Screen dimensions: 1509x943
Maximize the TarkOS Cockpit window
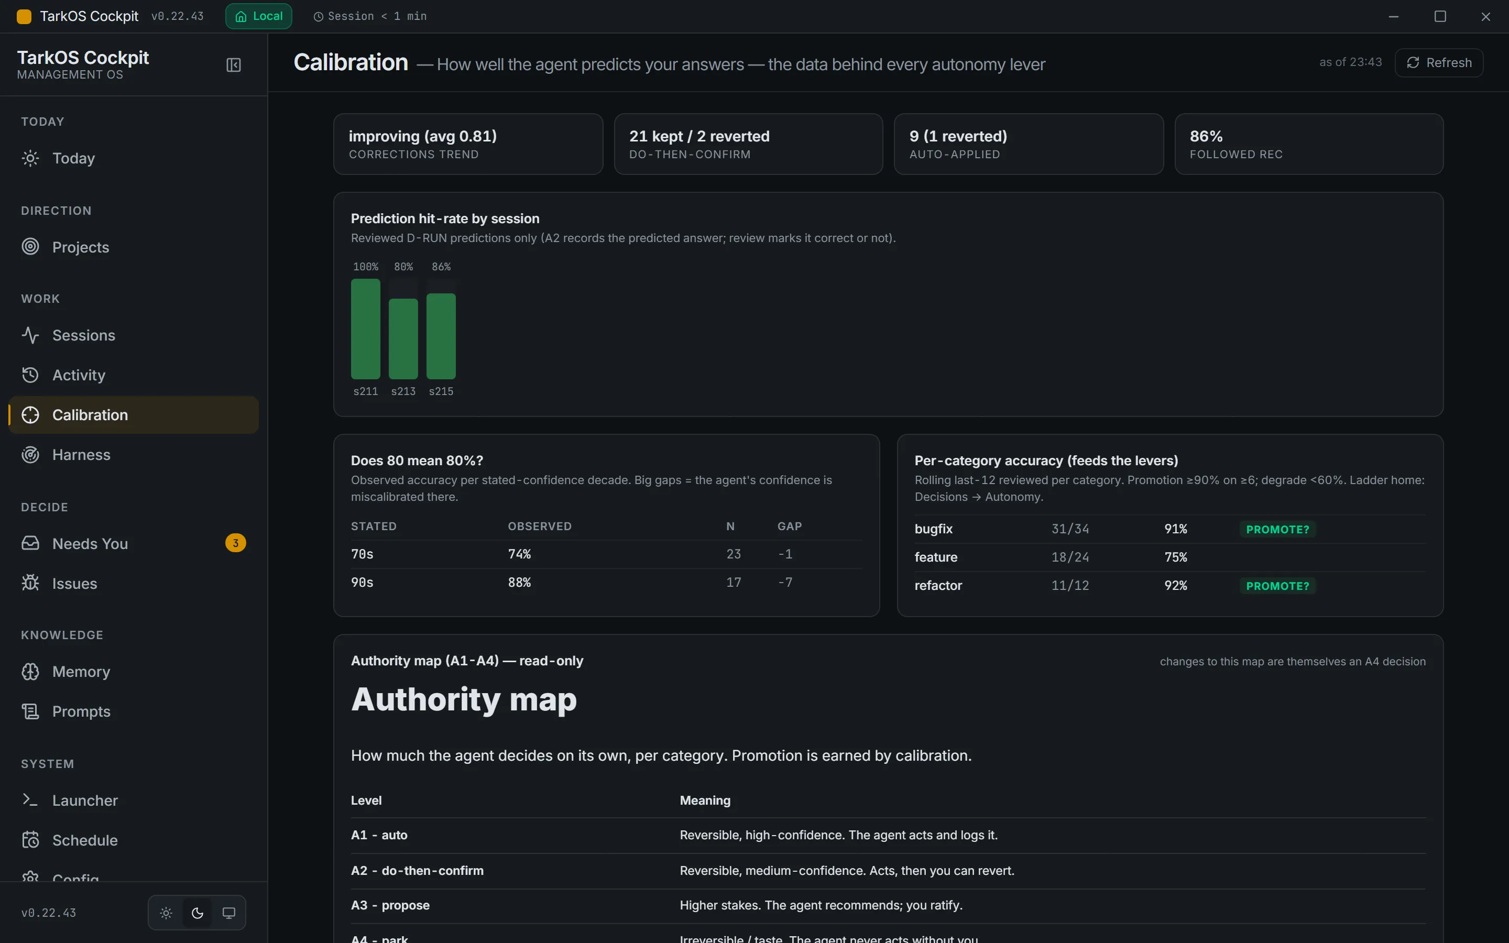click(1440, 16)
